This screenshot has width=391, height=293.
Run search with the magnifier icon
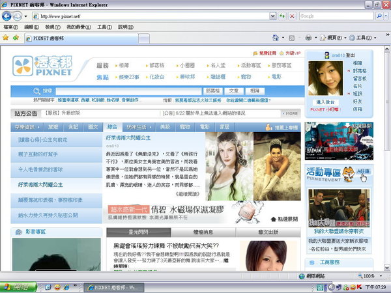point(379,16)
